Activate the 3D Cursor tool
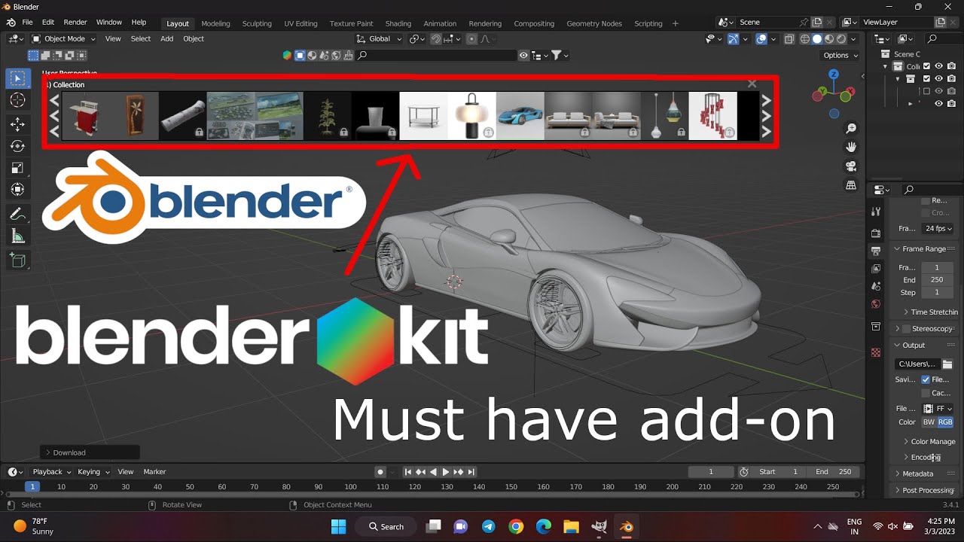 (17, 101)
